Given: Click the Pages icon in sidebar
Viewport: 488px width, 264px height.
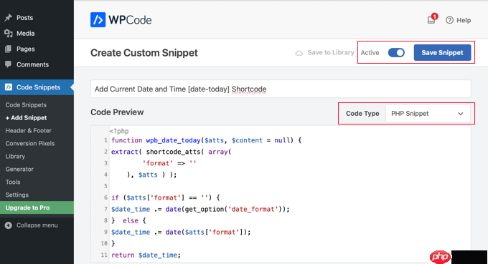Looking at the screenshot, I should 9,49.
